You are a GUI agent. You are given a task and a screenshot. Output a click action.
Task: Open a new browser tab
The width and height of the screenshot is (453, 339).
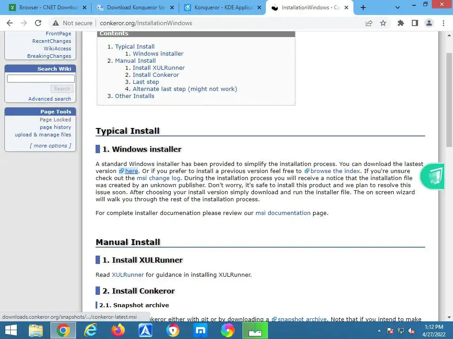click(363, 8)
